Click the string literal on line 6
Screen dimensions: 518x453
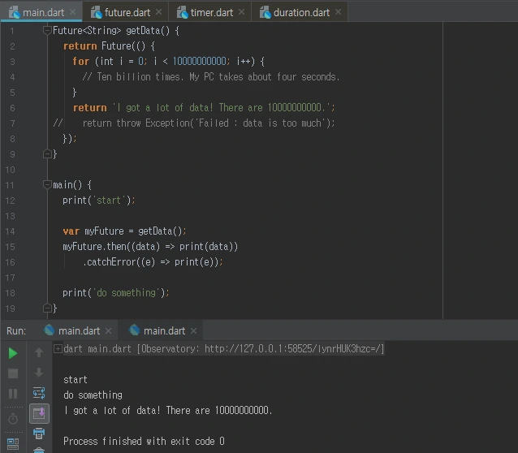point(223,108)
